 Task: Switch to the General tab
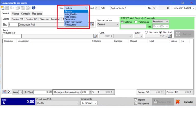[x=5, y=13]
